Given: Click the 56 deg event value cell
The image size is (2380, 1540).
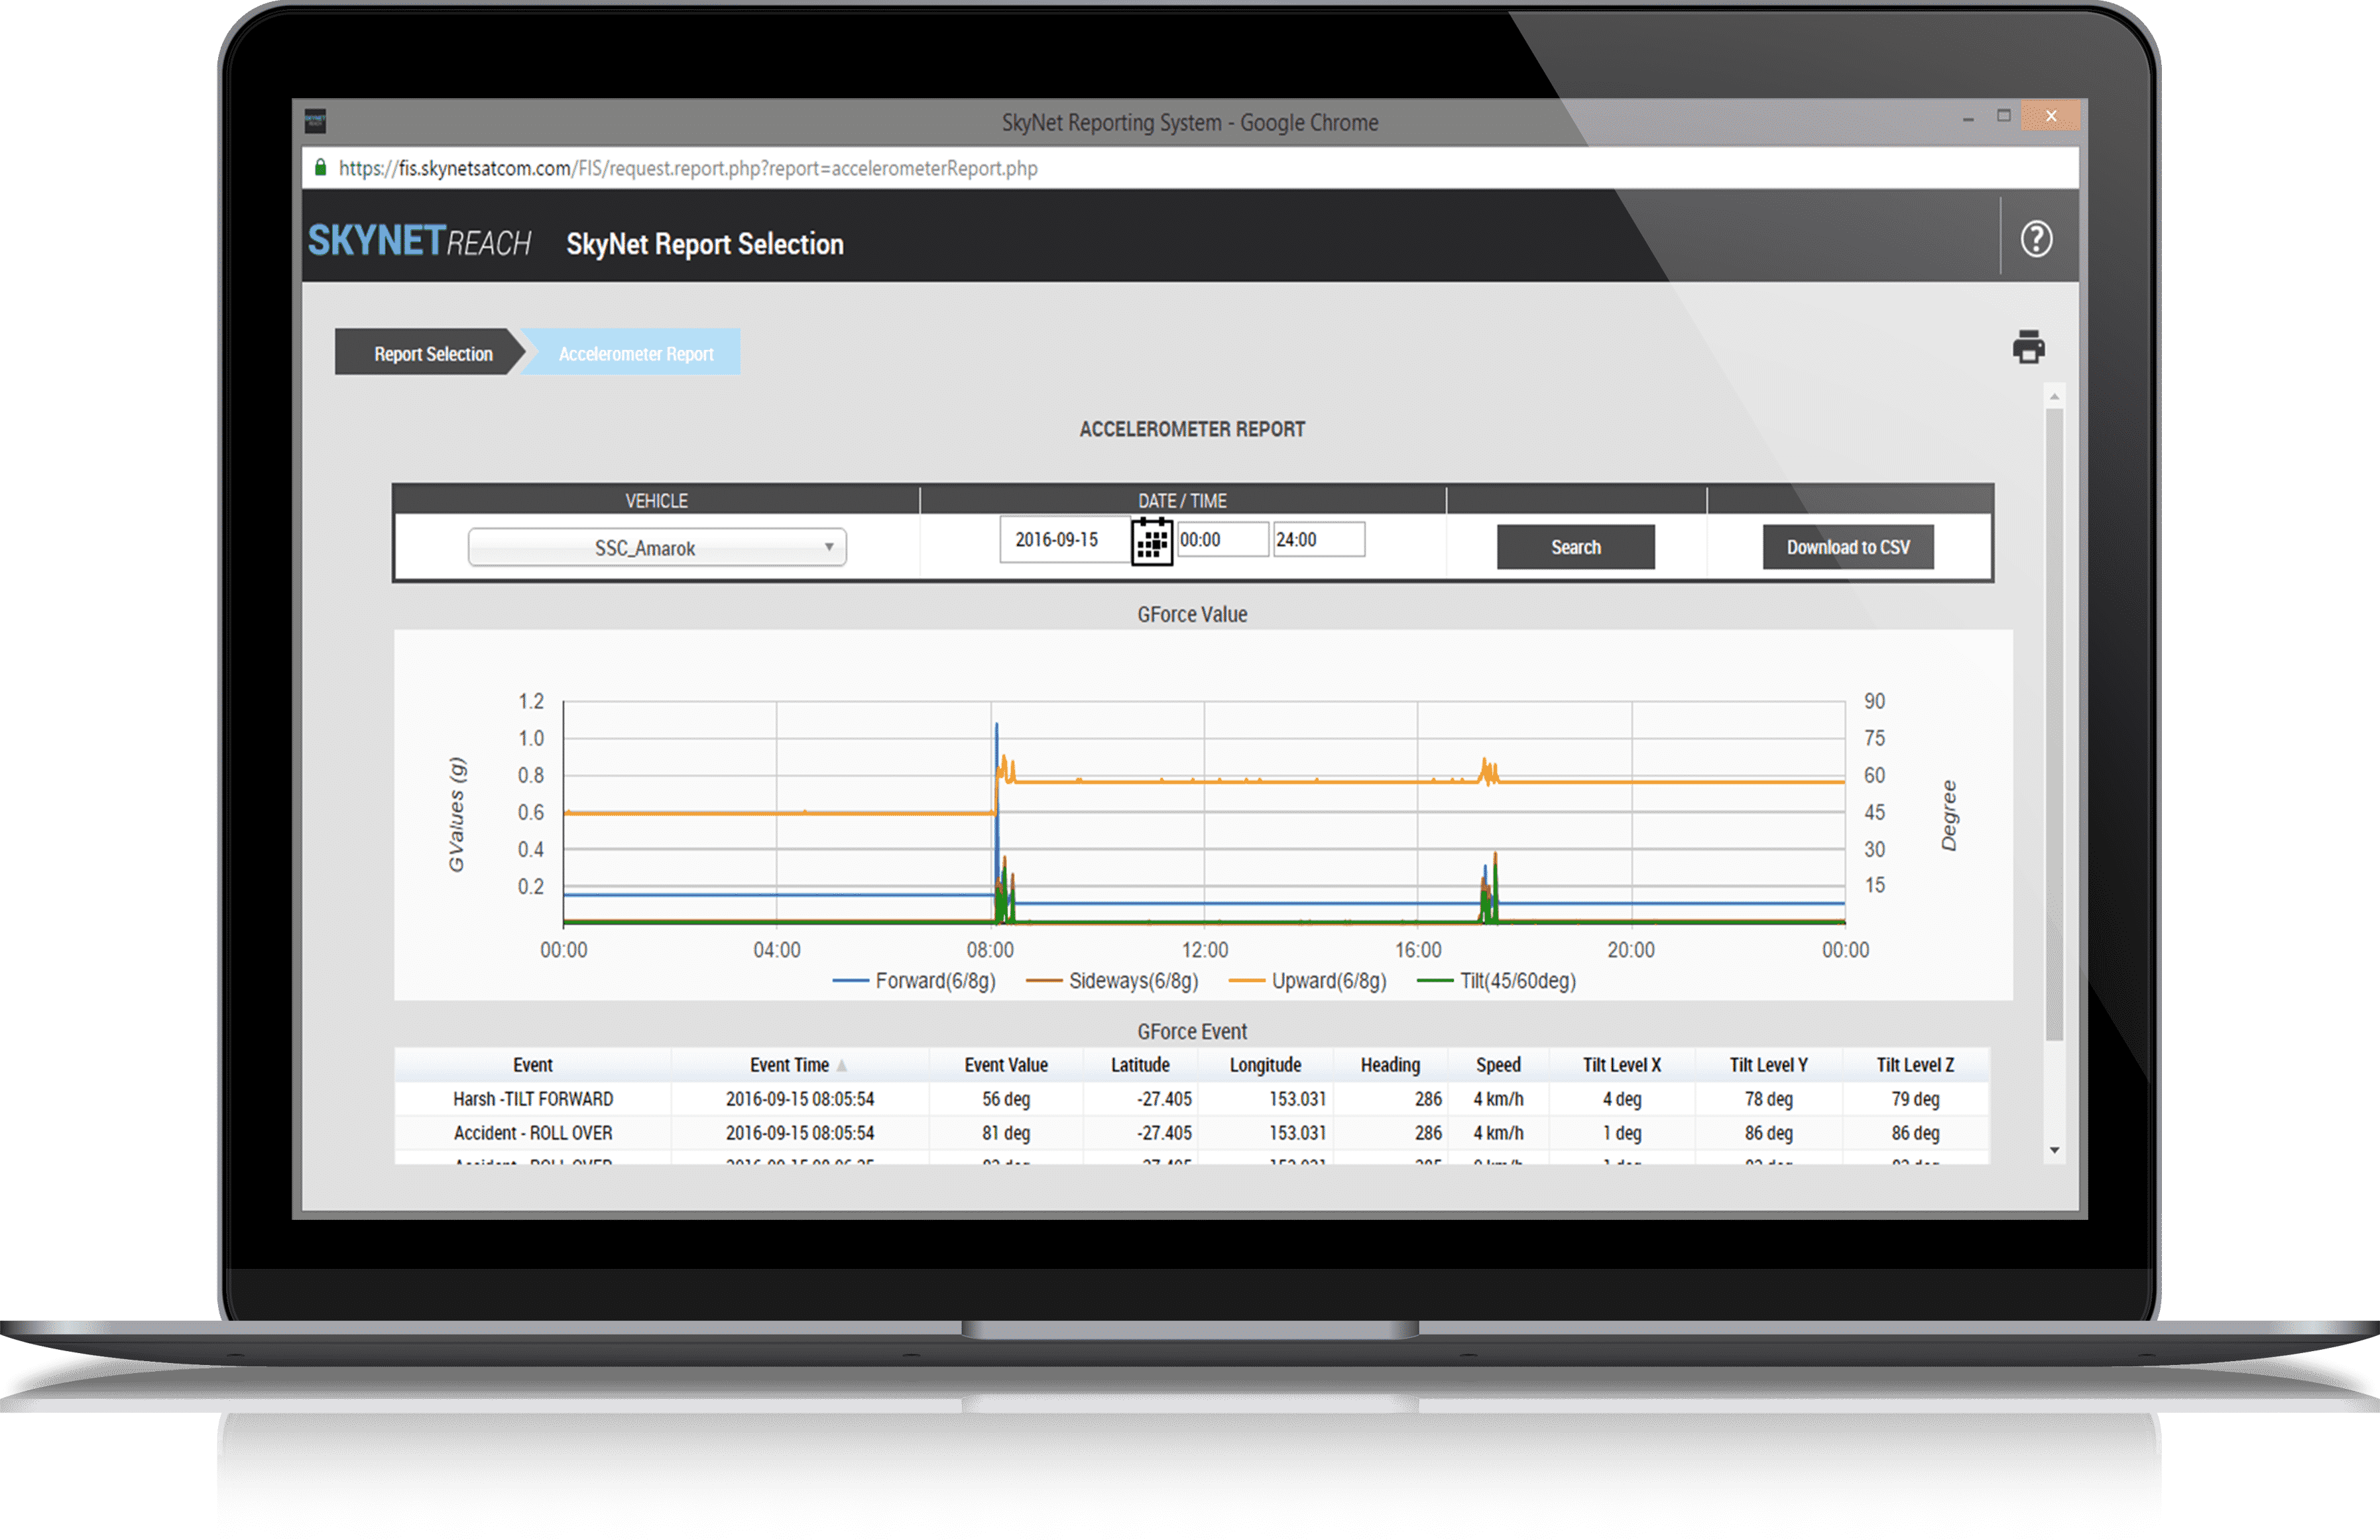Looking at the screenshot, I should tap(1006, 1099).
